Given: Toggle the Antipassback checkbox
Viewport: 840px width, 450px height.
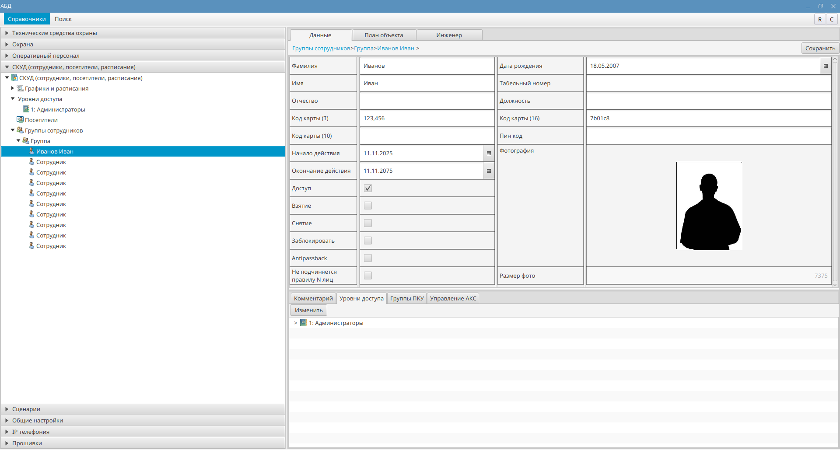Looking at the screenshot, I should tap(368, 258).
